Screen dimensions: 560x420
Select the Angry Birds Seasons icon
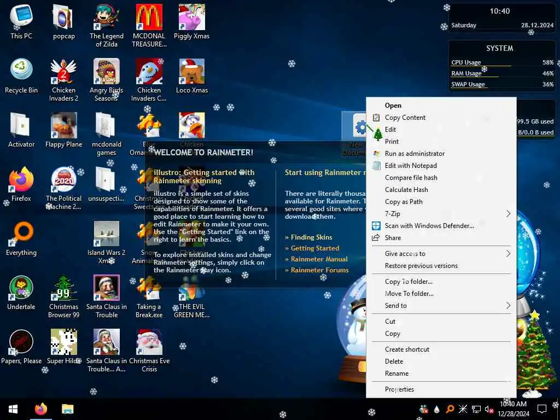[x=107, y=79]
